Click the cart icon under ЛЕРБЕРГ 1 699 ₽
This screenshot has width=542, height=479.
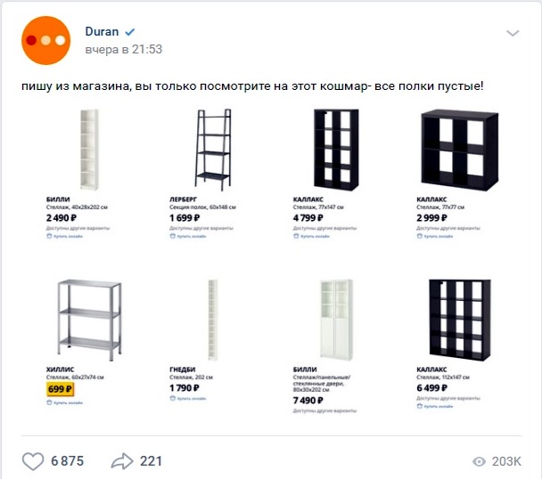point(172,236)
